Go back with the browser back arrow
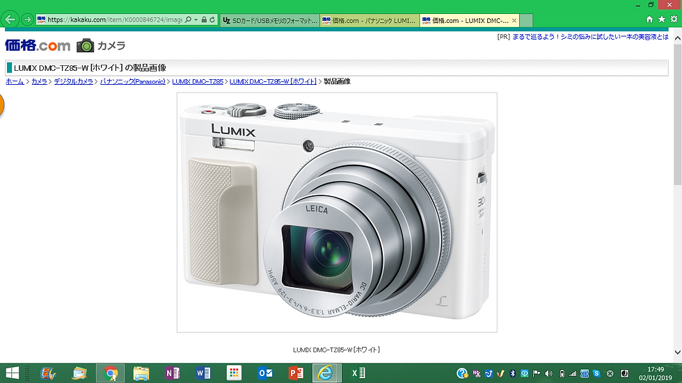The width and height of the screenshot is (682, 383). click(x=10, y=19)
